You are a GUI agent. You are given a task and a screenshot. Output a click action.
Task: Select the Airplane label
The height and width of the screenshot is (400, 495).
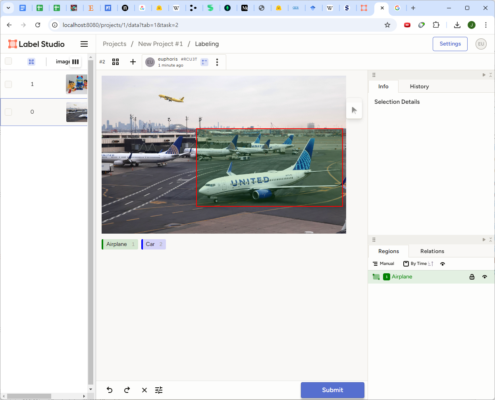point(120,244)
